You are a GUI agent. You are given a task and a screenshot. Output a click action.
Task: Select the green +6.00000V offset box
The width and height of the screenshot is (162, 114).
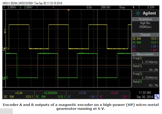coord(51,95)
